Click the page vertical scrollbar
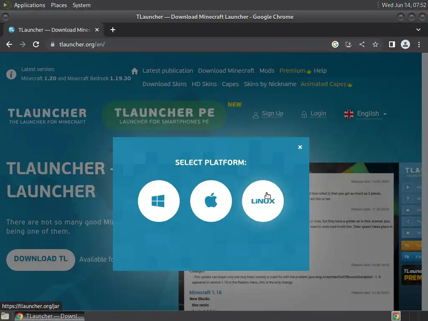 425,181
